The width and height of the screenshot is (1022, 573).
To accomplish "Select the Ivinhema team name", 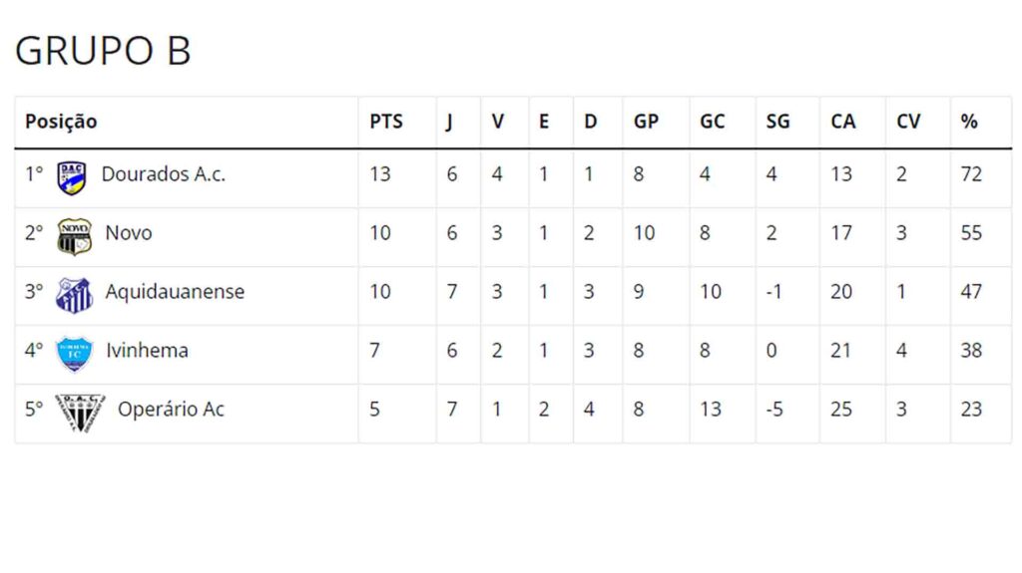I will tap(147, 351).
